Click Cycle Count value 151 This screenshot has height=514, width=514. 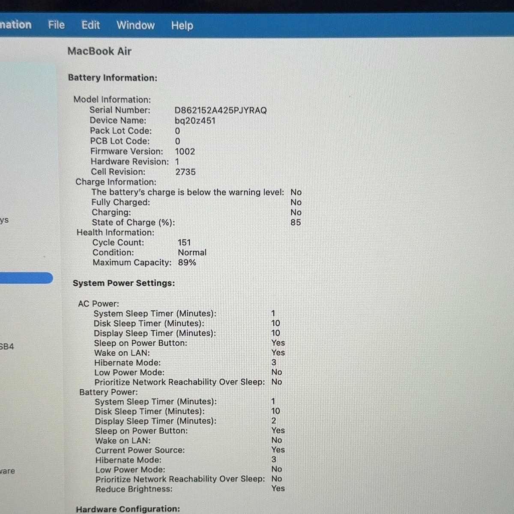click(184, 242)
